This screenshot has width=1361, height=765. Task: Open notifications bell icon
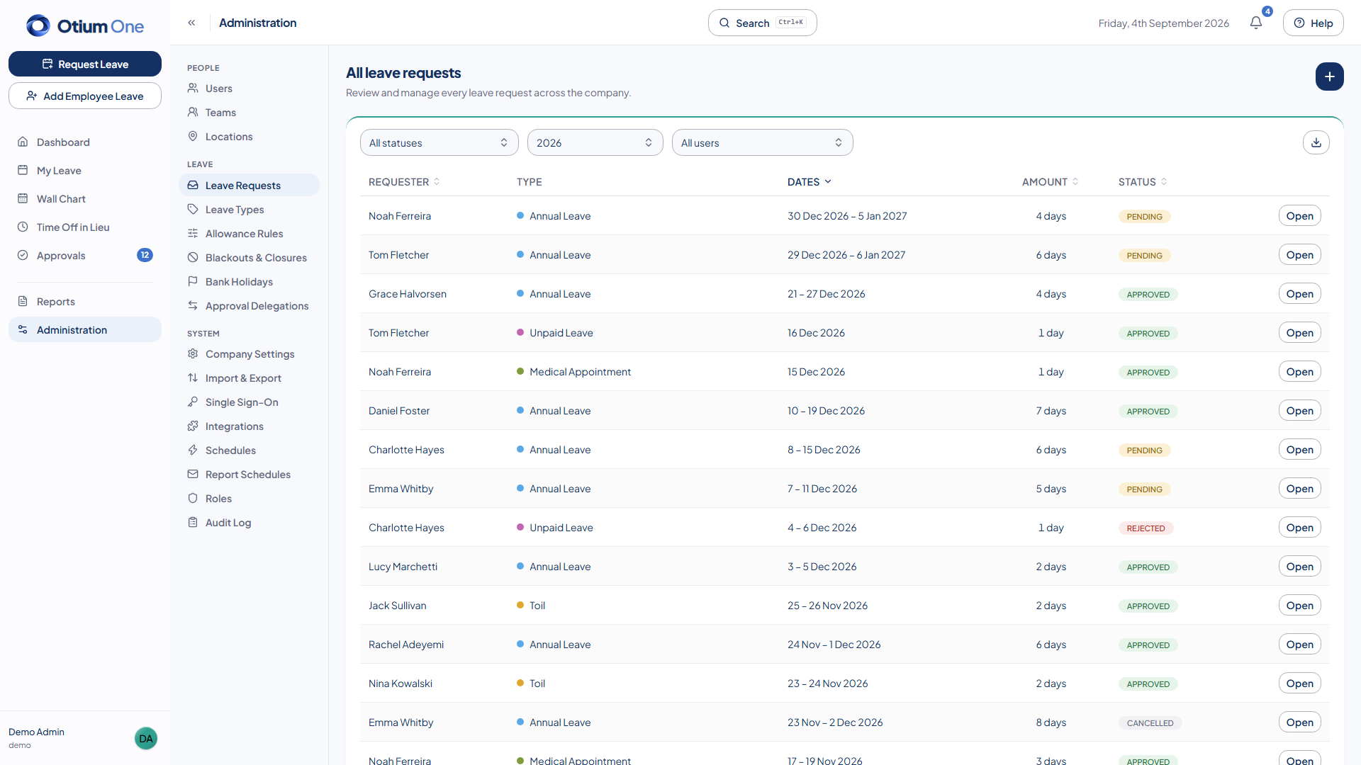[1256, 23]
